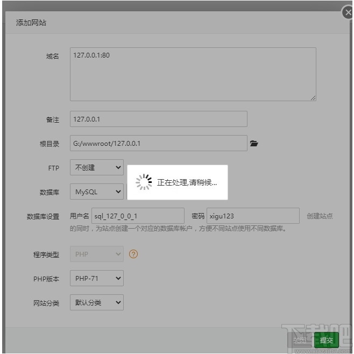Click the 程序类型 label
Image resolution: width=354 pixels, height=354 pixels.
click(x=46, y=254)
